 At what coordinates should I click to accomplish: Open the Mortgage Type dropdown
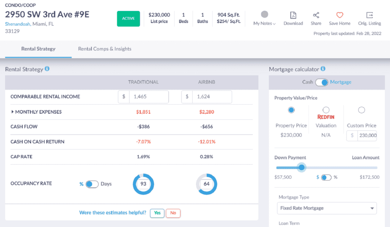tap(326, 208)
